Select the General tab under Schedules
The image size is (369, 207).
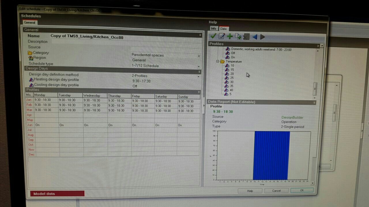(29, 22)
